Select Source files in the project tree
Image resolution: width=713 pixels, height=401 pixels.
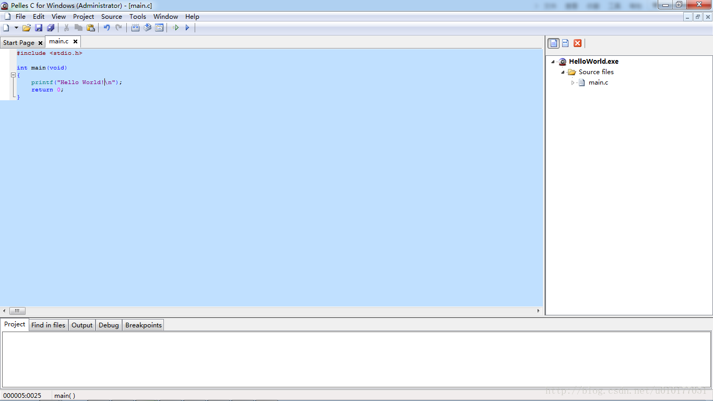pos(596,72)
